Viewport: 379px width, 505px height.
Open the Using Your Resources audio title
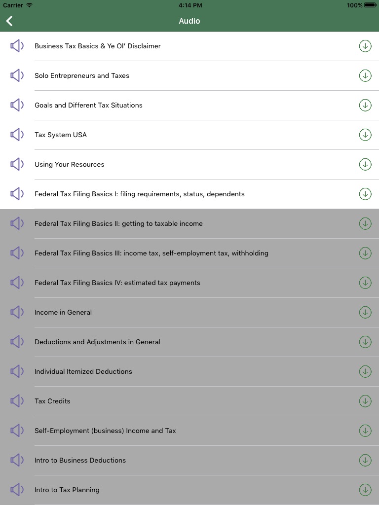[69, 164]
